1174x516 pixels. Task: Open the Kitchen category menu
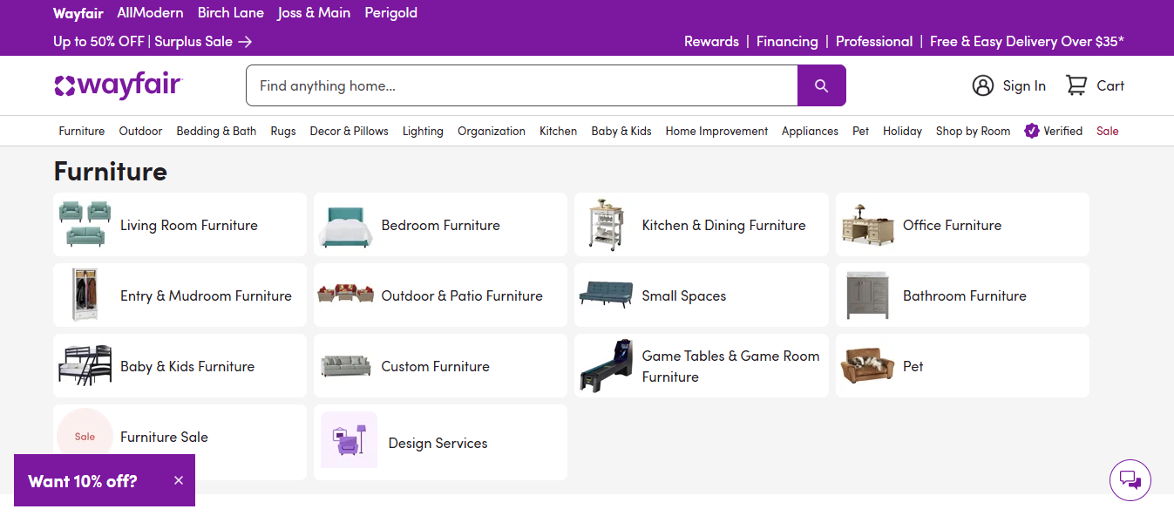tap(558, 131)
